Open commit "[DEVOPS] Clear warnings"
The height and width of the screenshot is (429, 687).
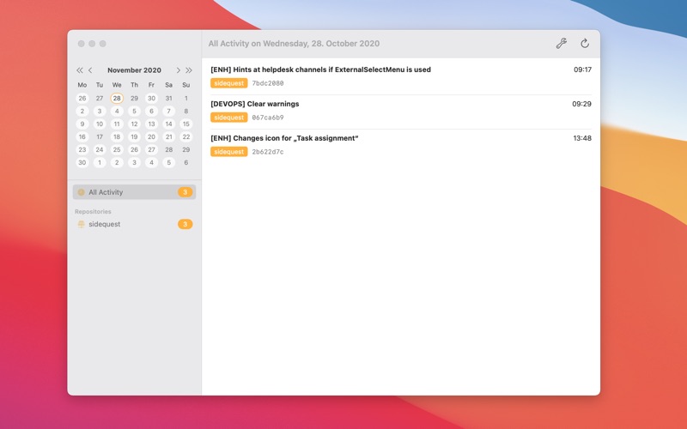pos(254,104)
